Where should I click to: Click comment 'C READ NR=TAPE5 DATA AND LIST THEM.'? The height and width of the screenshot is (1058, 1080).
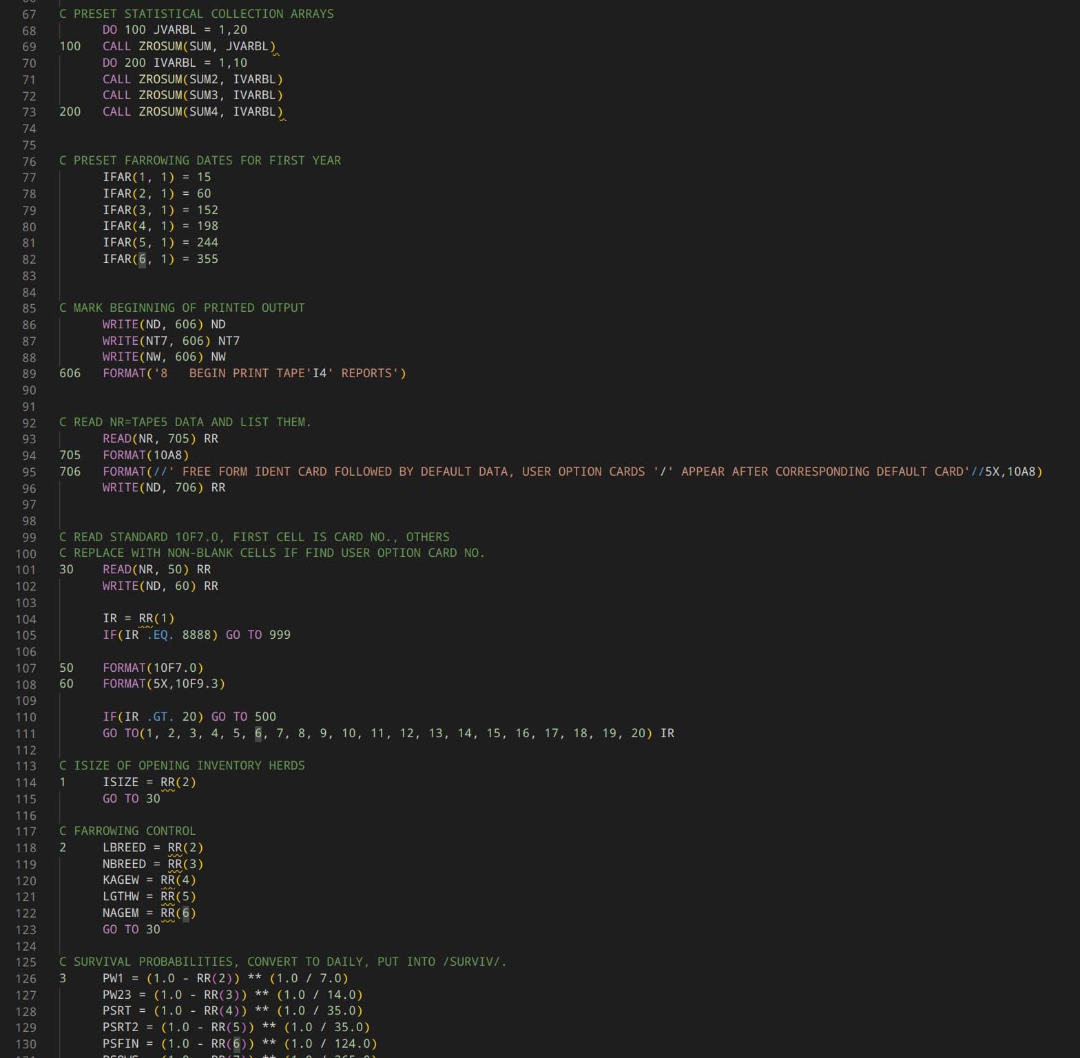[185, 422]
